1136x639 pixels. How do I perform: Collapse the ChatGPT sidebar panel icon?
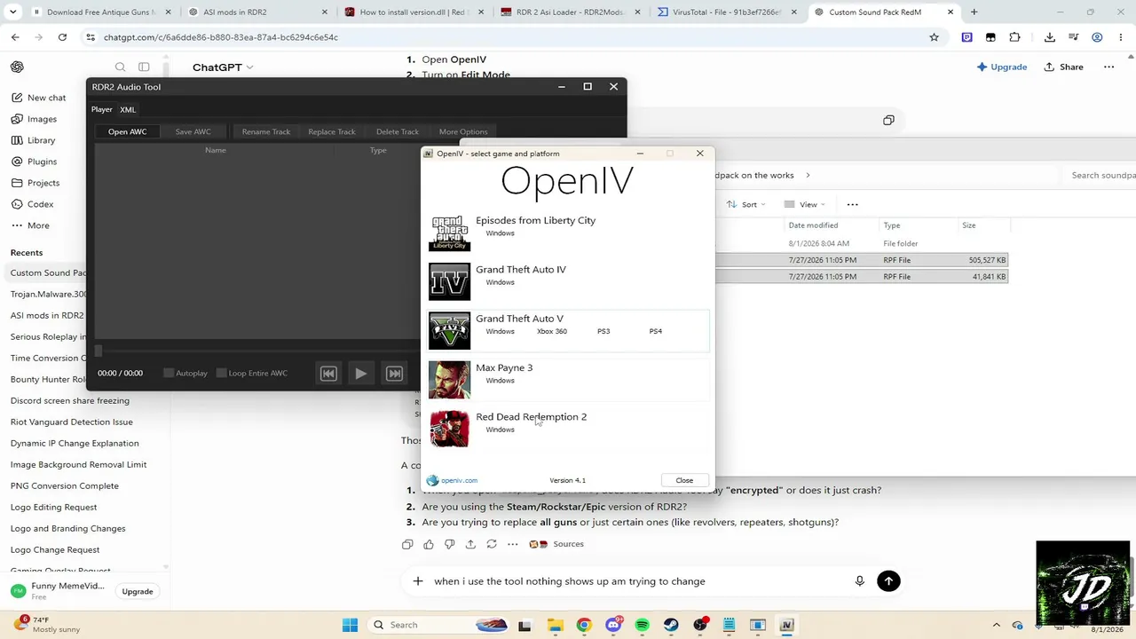tap(144, 67)
